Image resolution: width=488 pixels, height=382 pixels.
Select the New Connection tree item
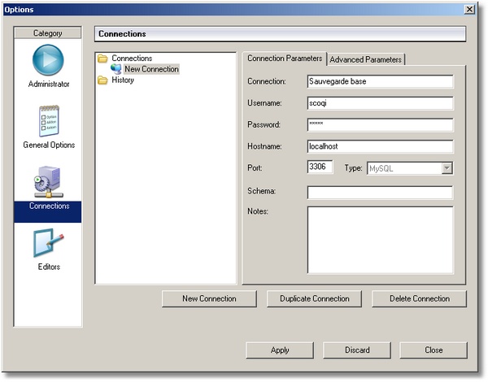[151, 69]
